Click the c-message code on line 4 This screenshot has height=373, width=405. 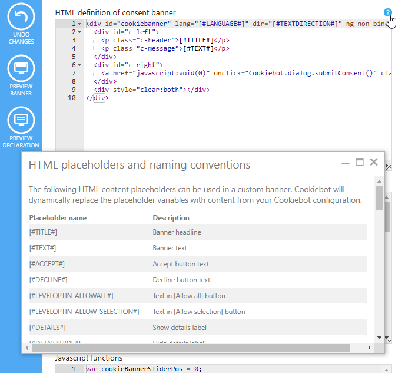(165, 48)
